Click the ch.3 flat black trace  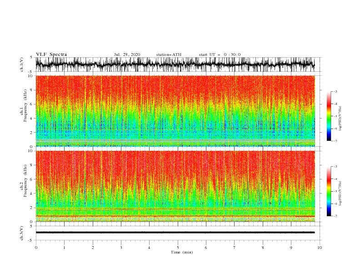175,233
